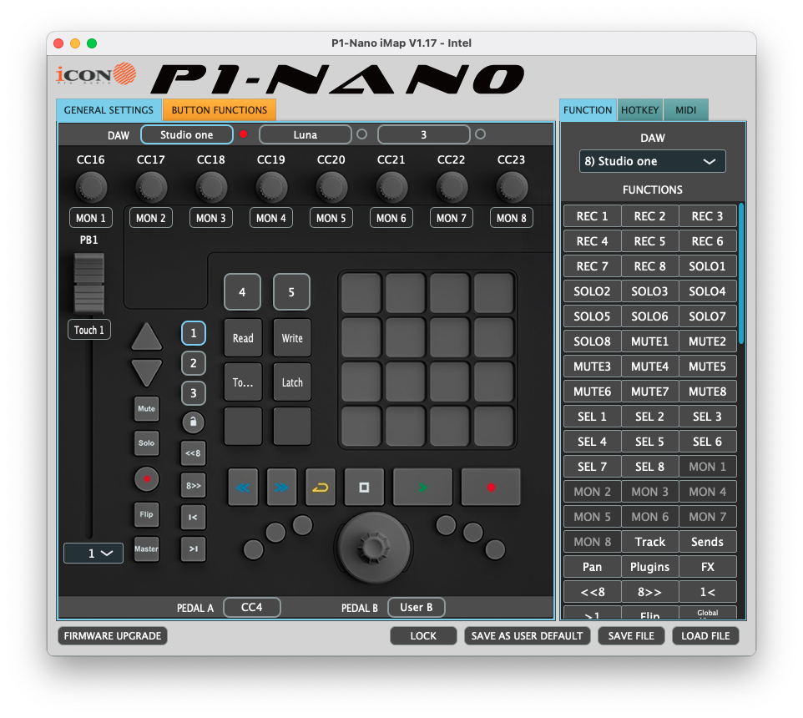Image resolution: width=803 pixels, height=718 pixels.
Task: Click the CC23 rotary knob
Action: click(512, 187)
